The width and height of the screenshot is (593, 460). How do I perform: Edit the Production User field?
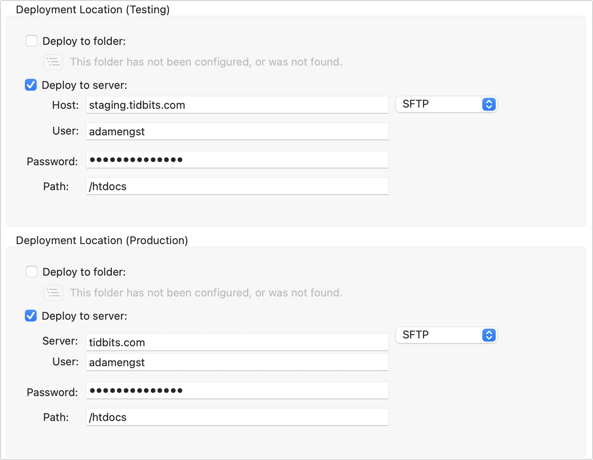pos(237,362)
